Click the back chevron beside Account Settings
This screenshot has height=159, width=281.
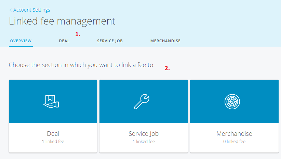click(10, 10)
